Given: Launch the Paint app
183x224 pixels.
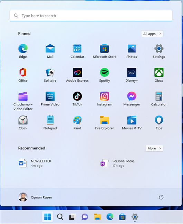Looking at the screenshot, I should click(x=77, y=123).
